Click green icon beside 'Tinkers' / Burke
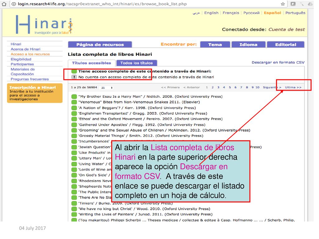Image resolution: width=319 pixels, height=239 pixels. point(74,203)
